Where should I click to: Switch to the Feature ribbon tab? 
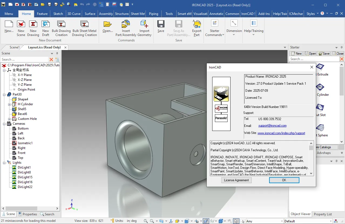[42, 14]
